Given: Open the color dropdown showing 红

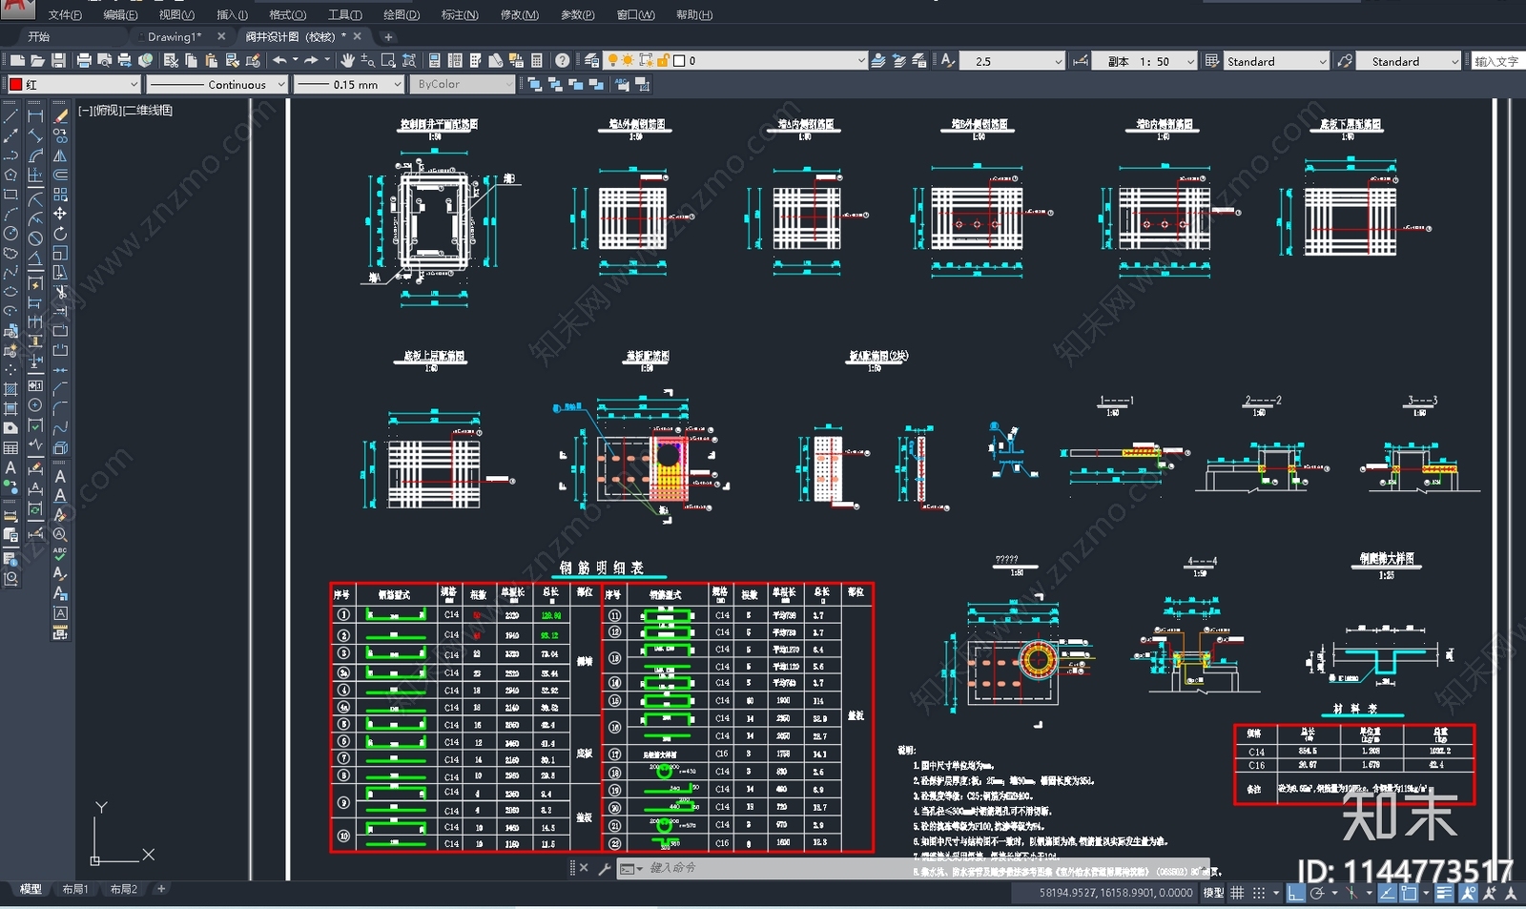Looking at the screenshot, I should (74, 84).
